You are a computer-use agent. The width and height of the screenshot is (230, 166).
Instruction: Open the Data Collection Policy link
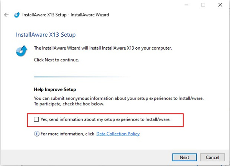pyautogui.click(x=118, y=134)
